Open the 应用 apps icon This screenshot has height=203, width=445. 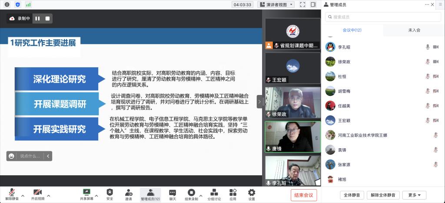pos(233,193)
